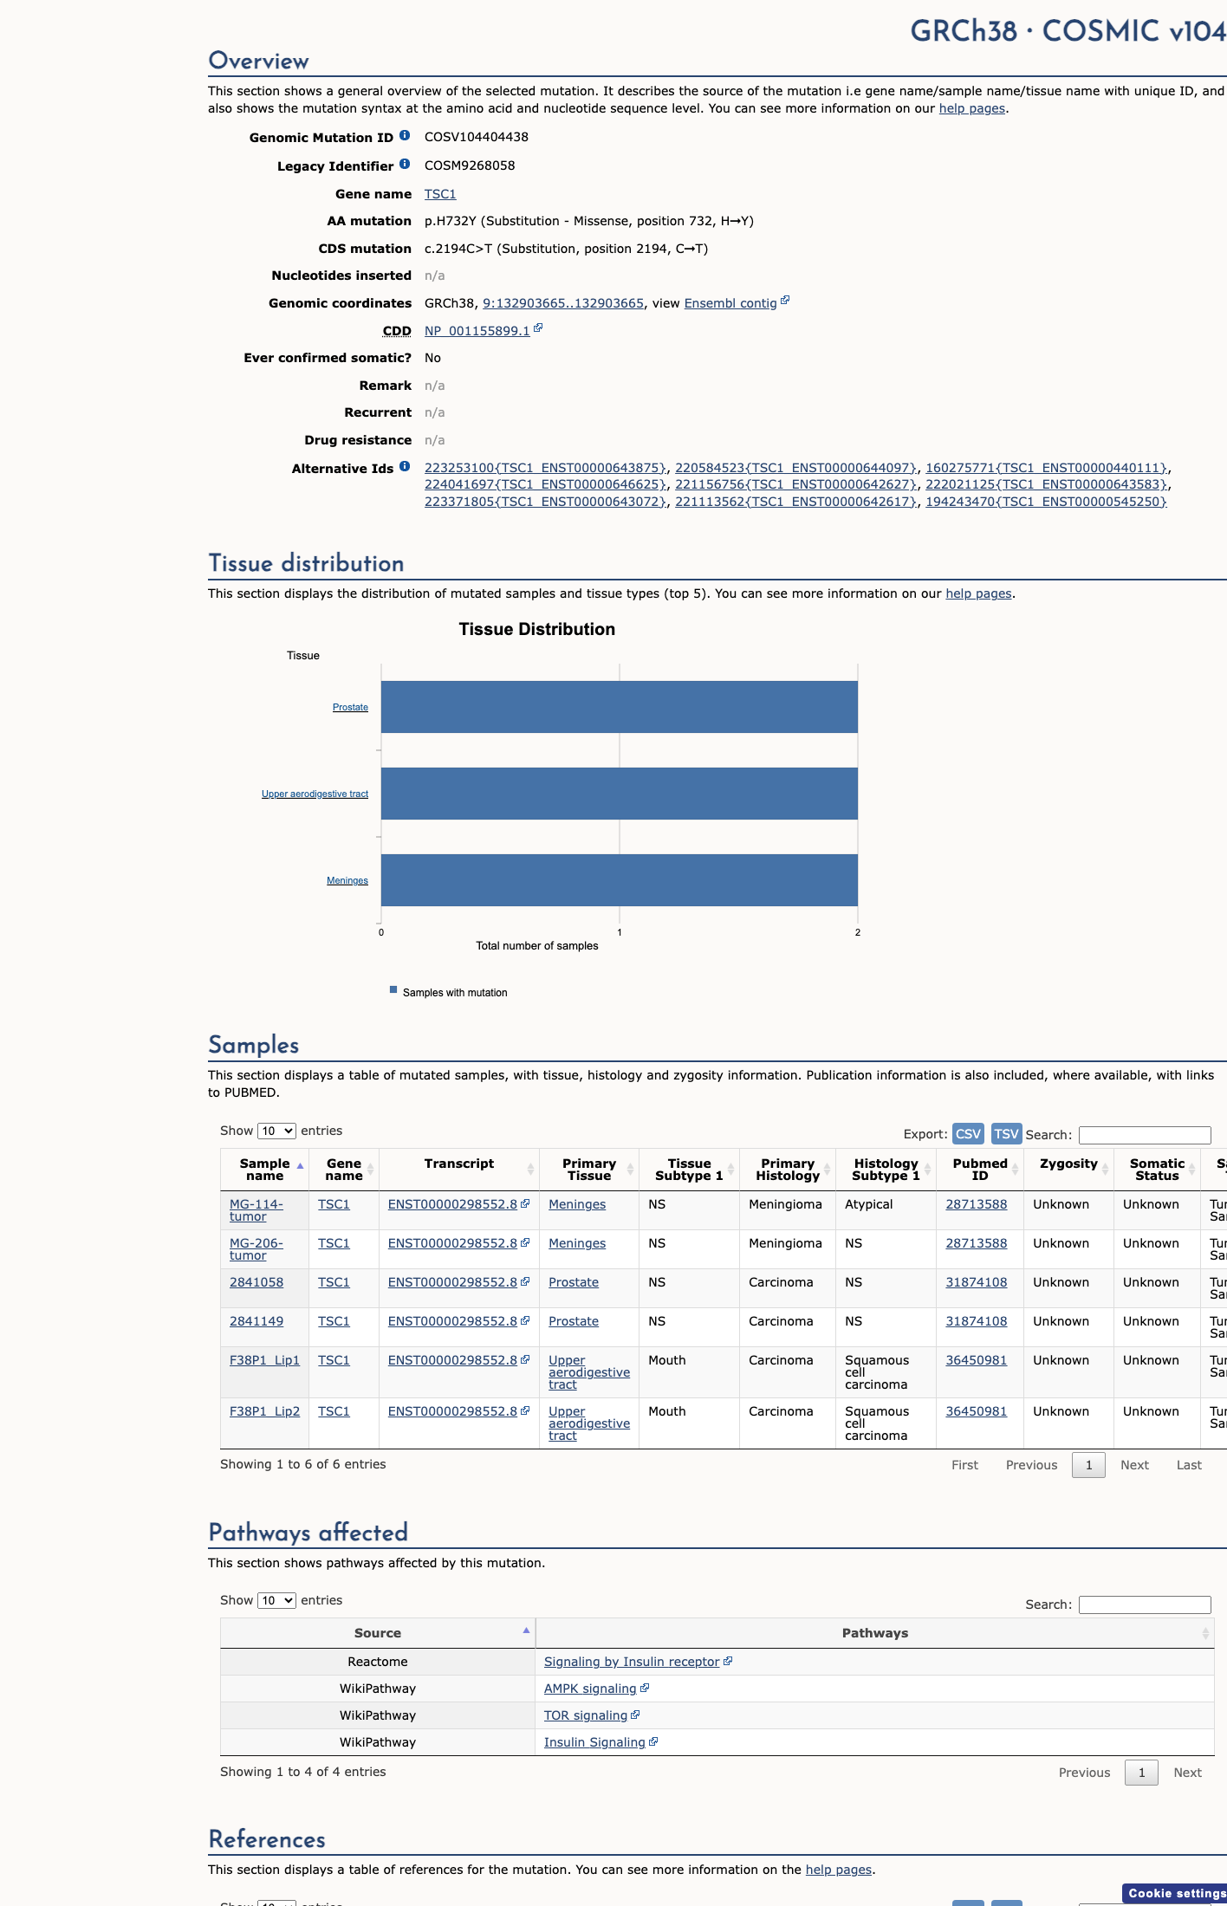This screenshot has height=1906, width=1227.
Task: Focus the Samples table Search field
Action: (1145, 1135)
